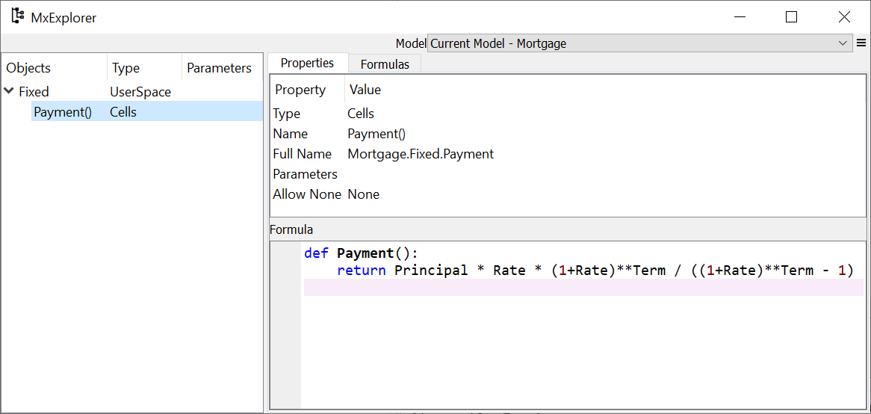This screenshot has width=871, height=414.
Task: Click the 'Formula' section label
Action: click(x=291, y=229)
